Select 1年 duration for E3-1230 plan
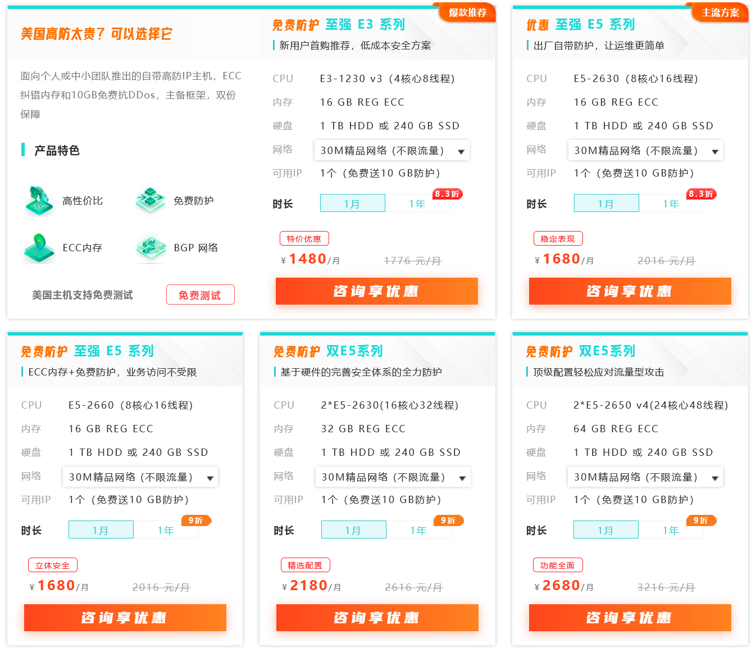Image resolution: width=756 pixels, height=652 pixels. pos(417,203)
